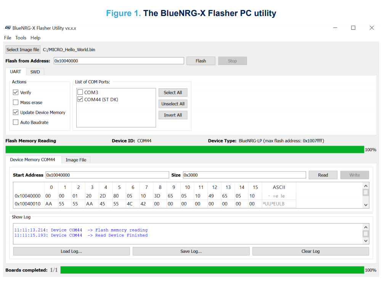The width and height of the screenshot is (385, 283).
Task: Switch to the SWD tab
Action: coord(35,72)
